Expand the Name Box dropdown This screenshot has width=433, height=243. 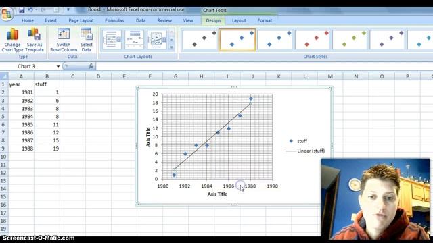58,66
